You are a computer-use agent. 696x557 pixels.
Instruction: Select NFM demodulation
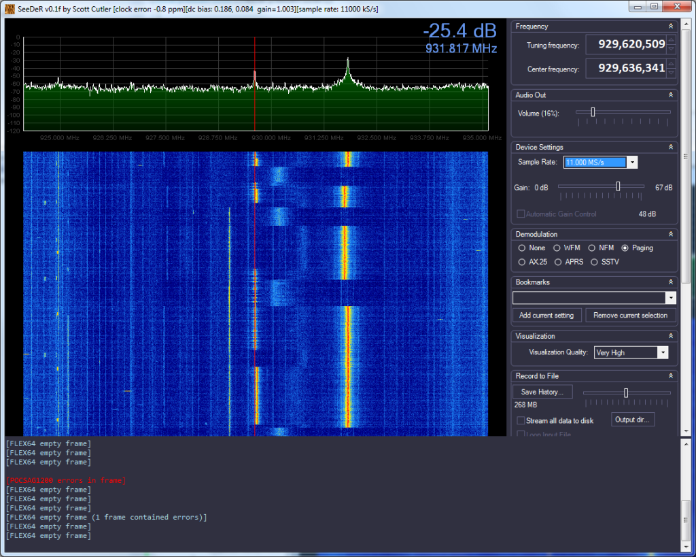pyautogui.click(x=592, y=248)
